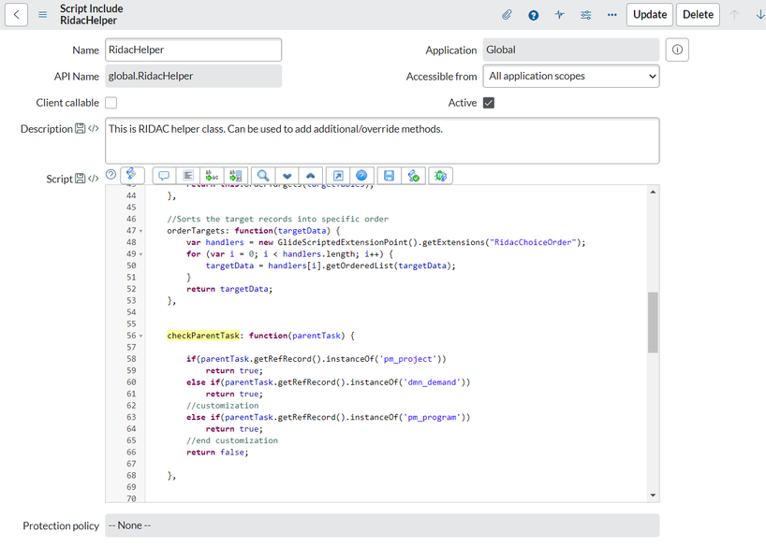Open the form personalize sliders icon
Viewport: 766px width, 546px height.
coord(585,15)
